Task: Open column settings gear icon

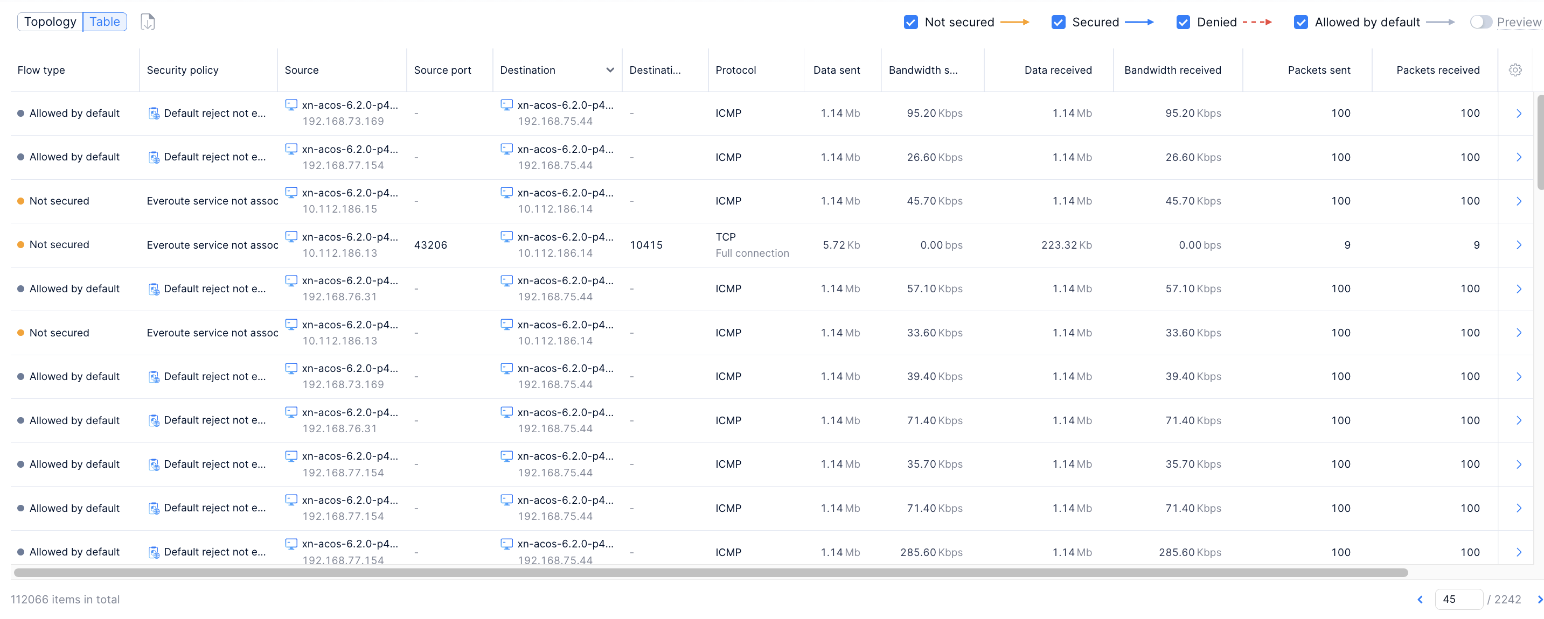Action: click(1515, 70)
